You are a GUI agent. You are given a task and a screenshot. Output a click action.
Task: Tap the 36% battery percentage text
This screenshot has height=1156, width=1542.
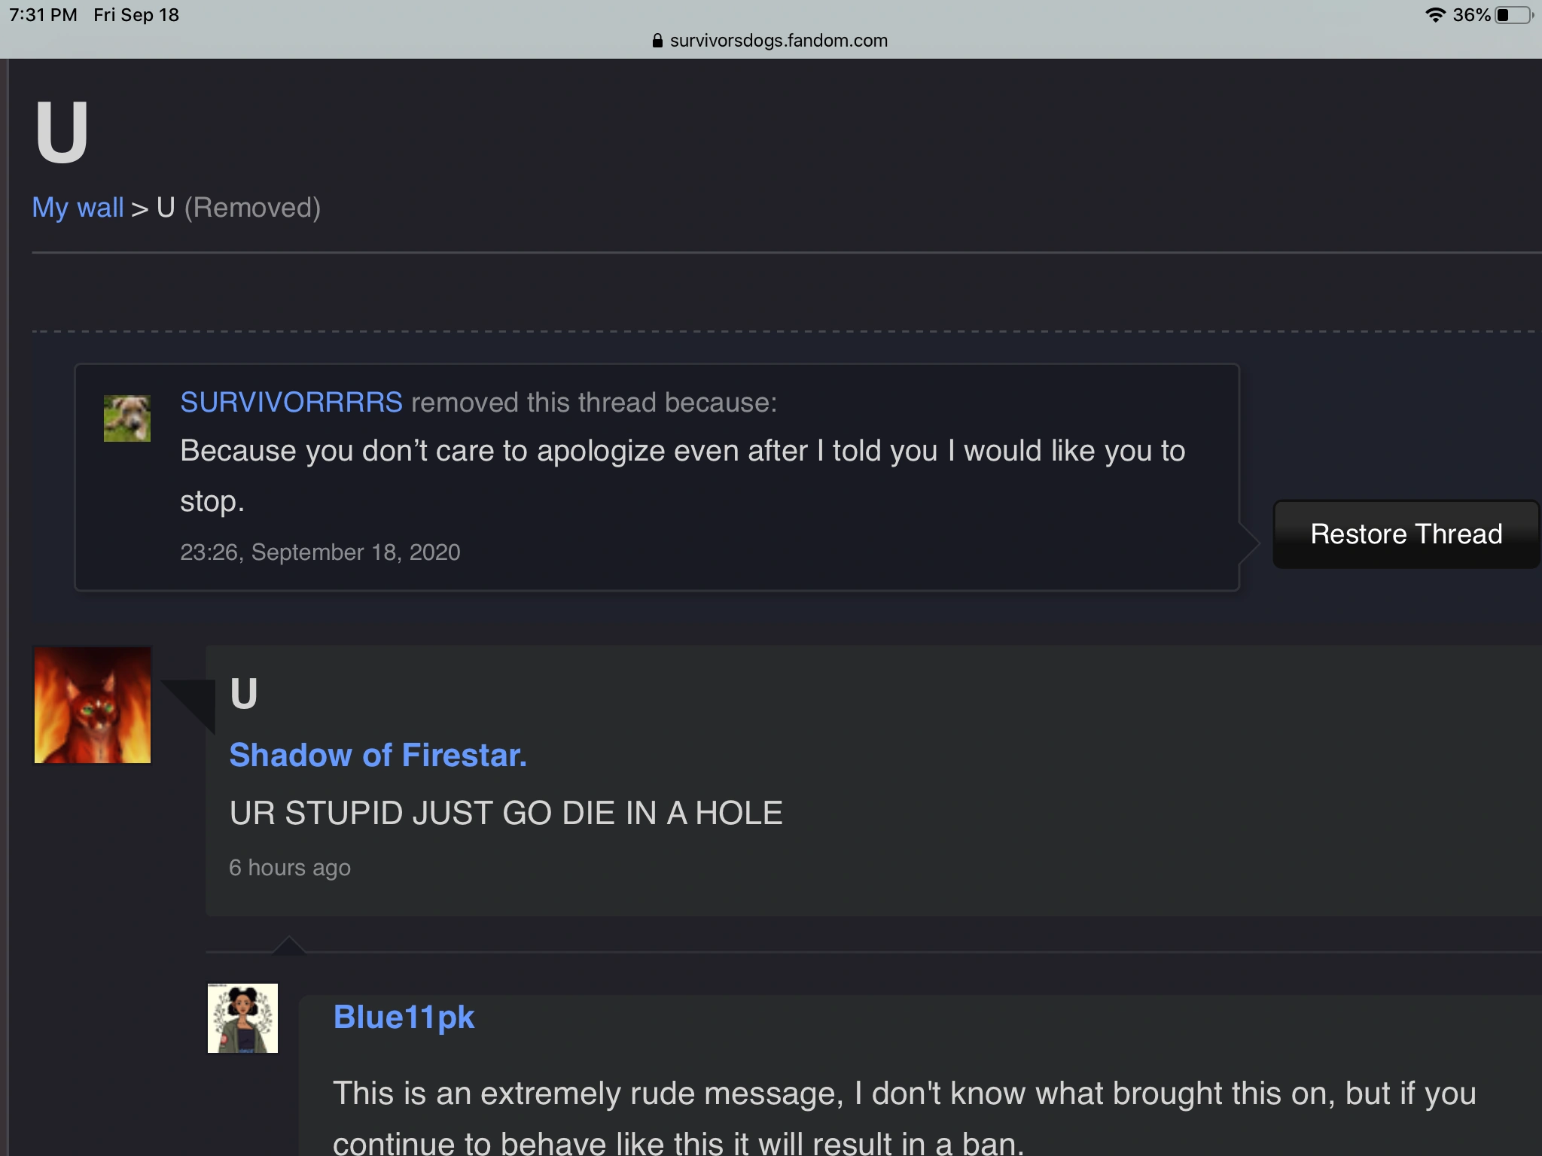pos(1471,15)
